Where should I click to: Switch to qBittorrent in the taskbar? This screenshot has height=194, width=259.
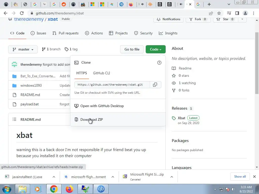[101, 189]
